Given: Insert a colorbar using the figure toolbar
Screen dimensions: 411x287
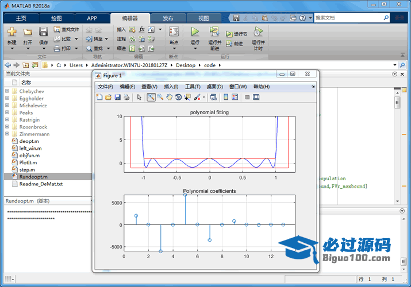Looking at the screenshot, I should click(226, 97).
